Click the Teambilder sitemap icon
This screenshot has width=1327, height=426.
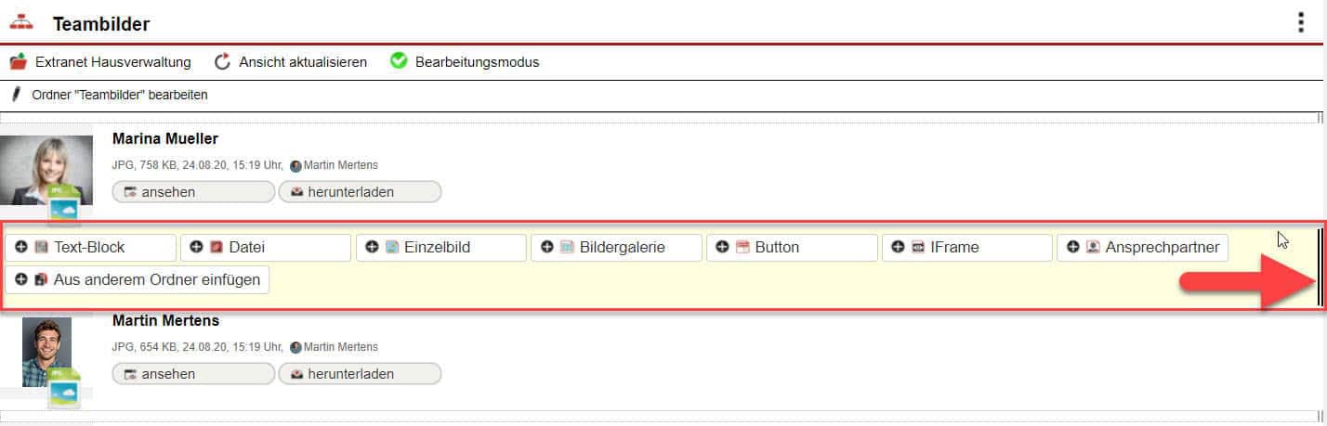[x=20, y=24]
